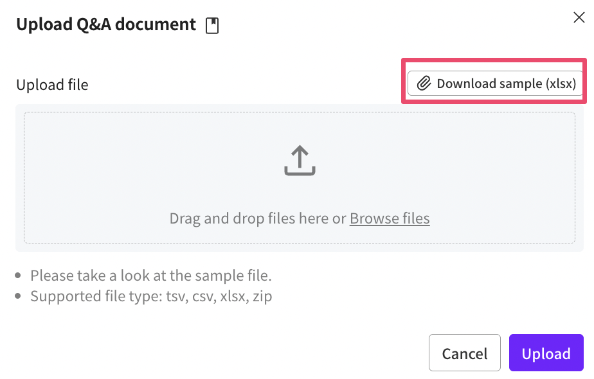Click the "Upload file" label
This screenshot has width=594, height=379.
(52, 84)
